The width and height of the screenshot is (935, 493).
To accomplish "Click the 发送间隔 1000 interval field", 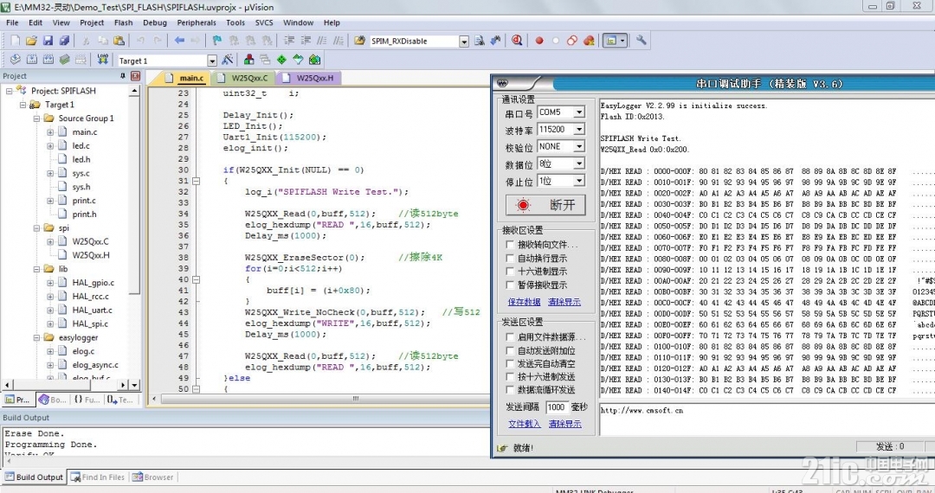I will (557, 407).
